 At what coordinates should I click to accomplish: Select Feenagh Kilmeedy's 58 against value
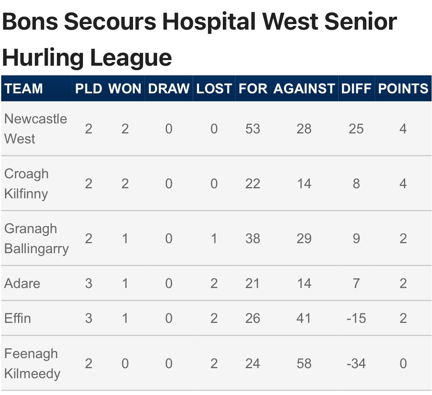(x=304, y=363)
